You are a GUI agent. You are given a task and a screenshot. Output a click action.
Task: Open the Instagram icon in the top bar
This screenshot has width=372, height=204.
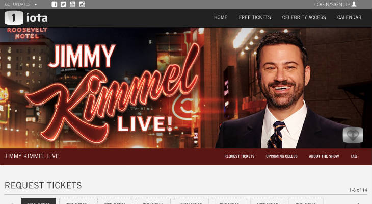(x=82, y=4)
